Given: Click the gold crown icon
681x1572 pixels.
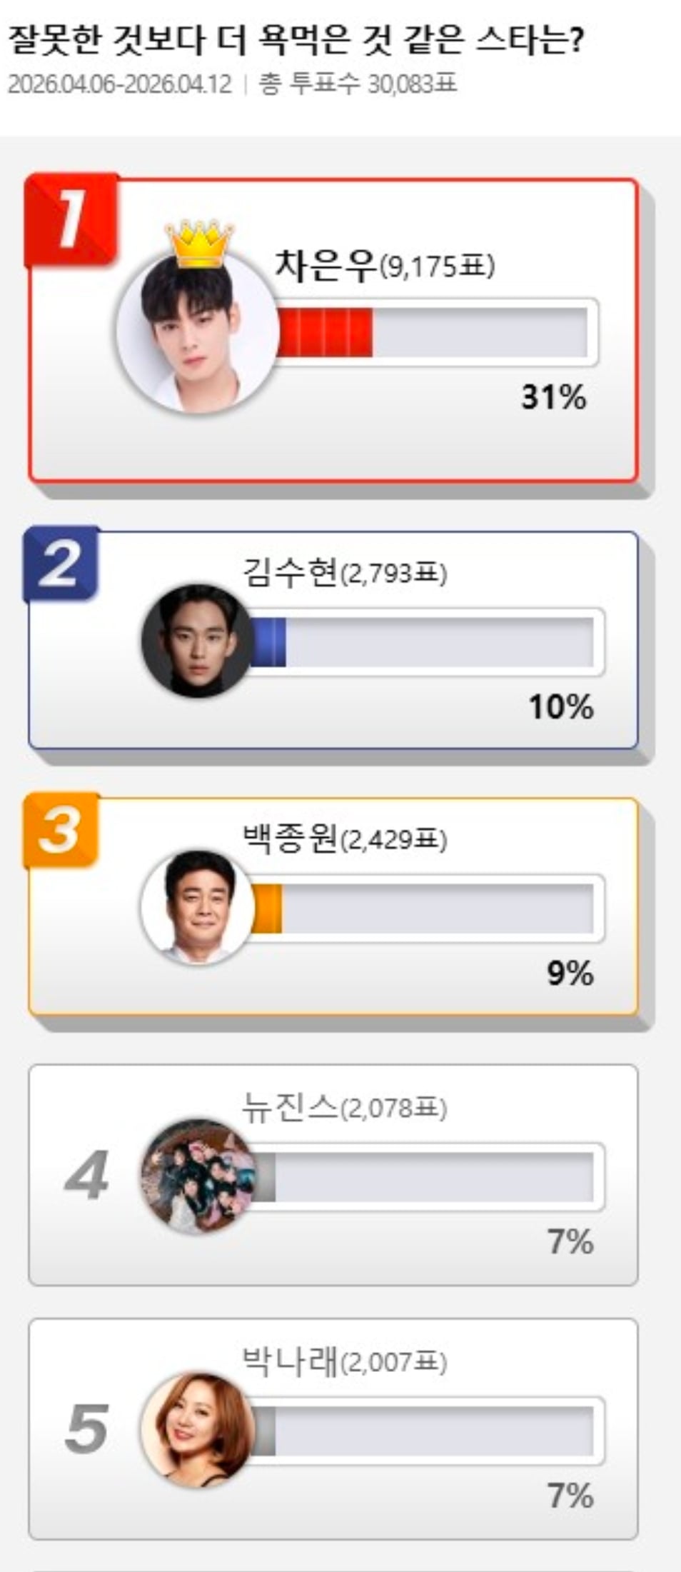Looking at the screenshot, I should tap(199, 243).
